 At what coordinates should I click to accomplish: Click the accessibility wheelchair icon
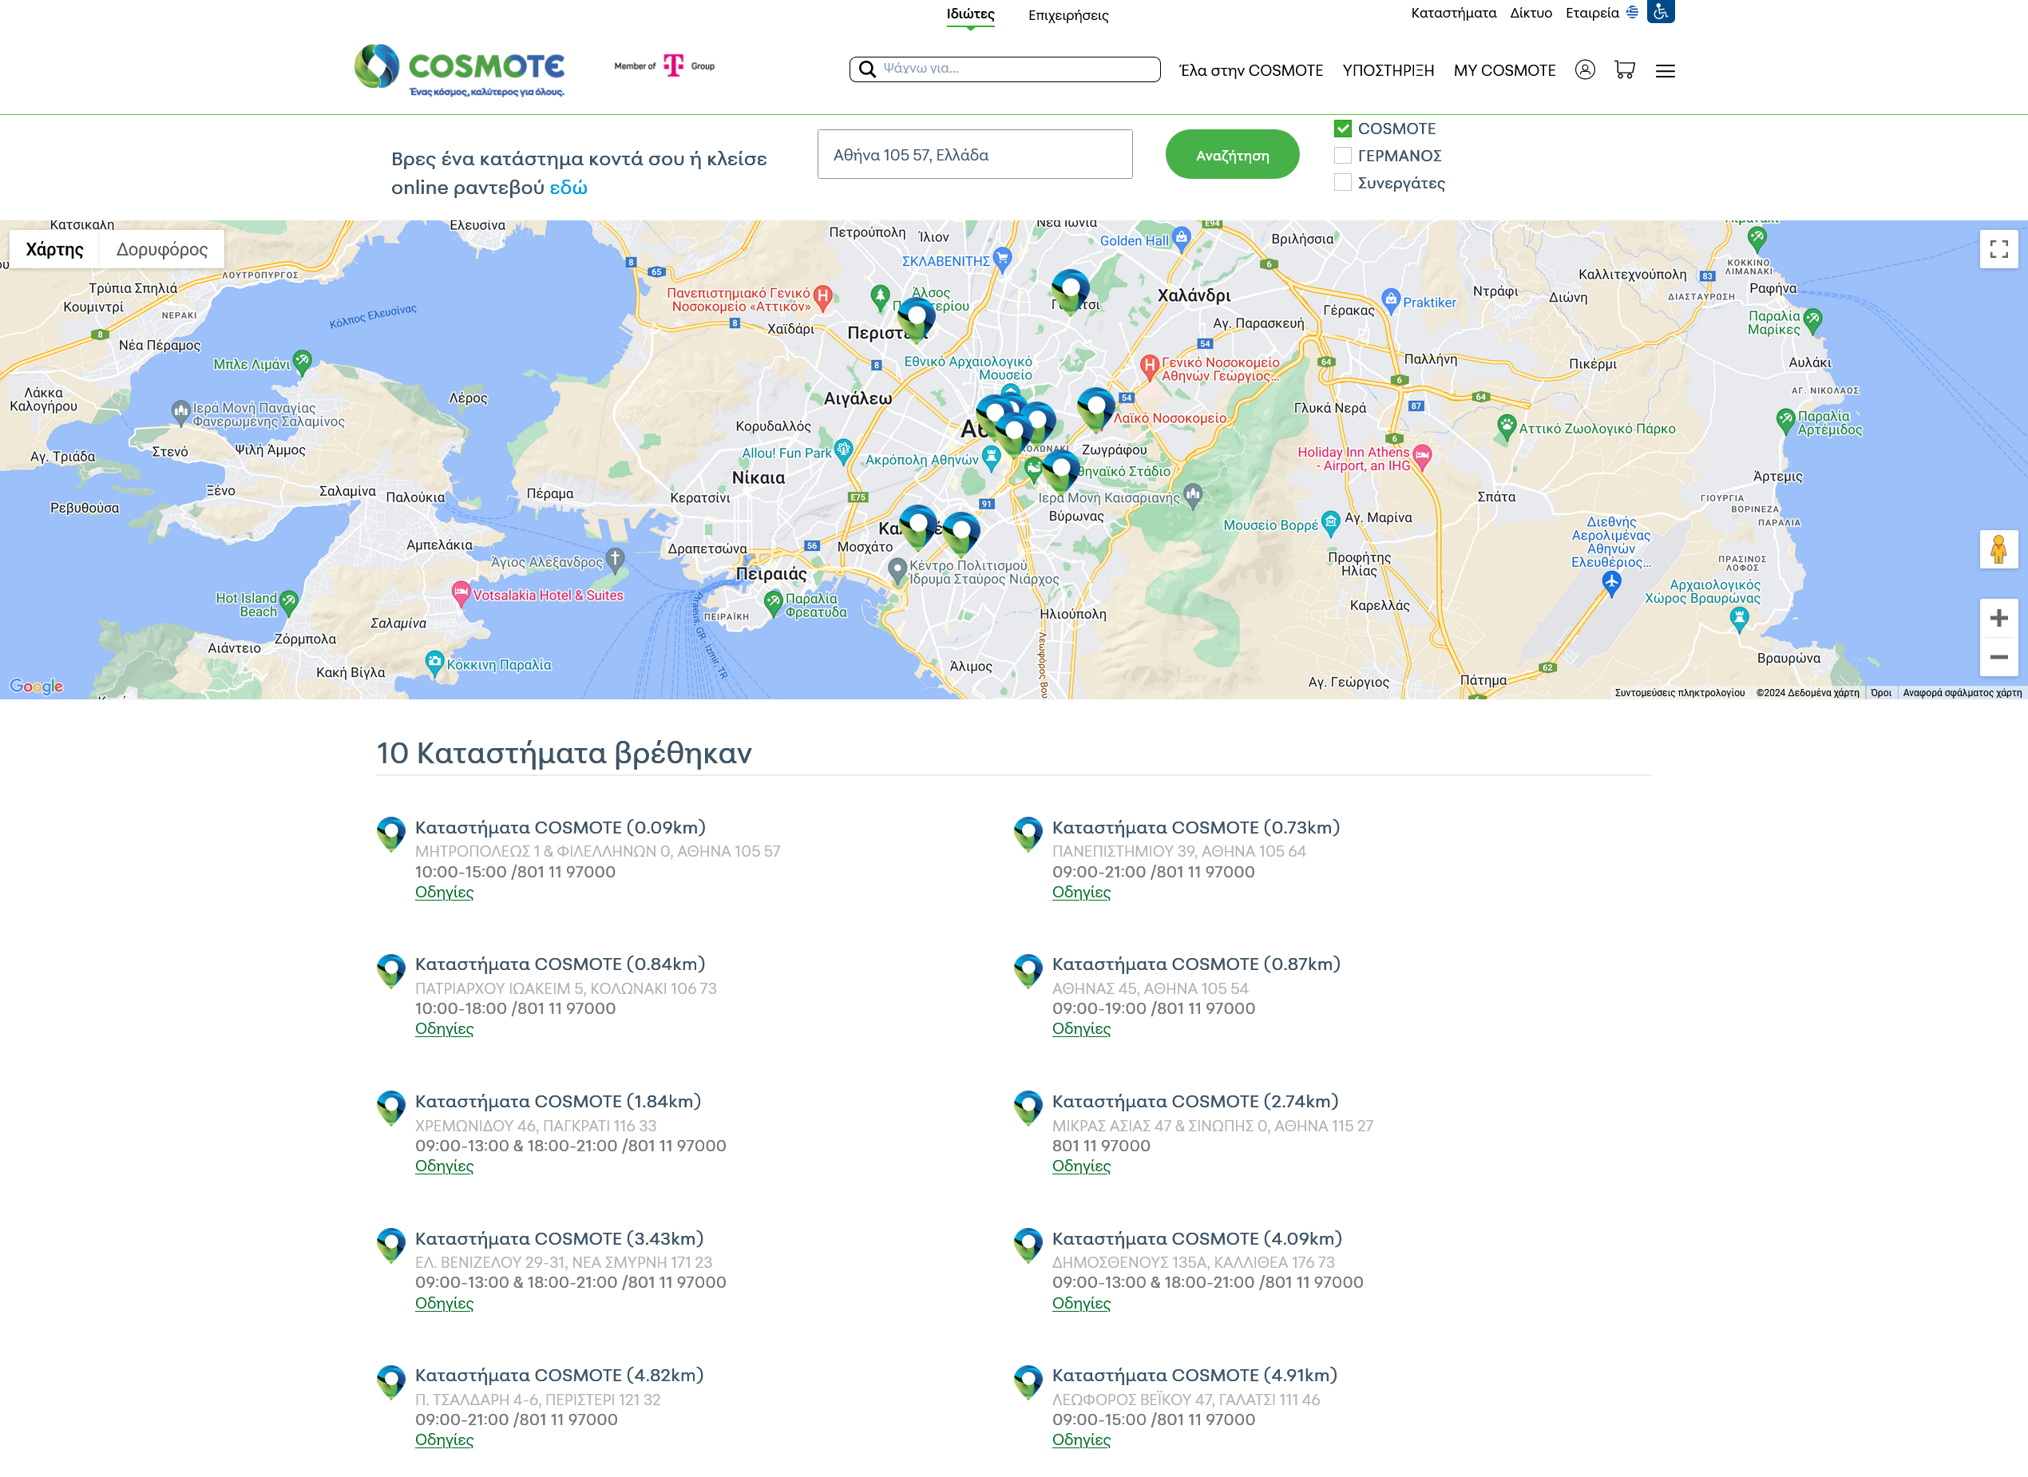tap(1661, 12)
